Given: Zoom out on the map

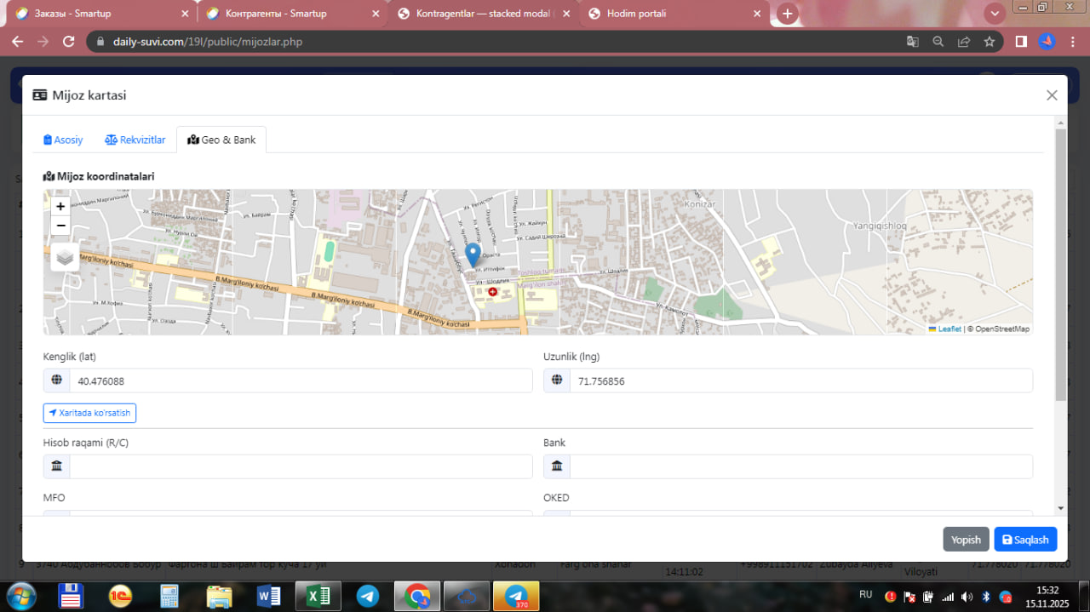Looking at the screenshot, I should (x=60, y=226).
